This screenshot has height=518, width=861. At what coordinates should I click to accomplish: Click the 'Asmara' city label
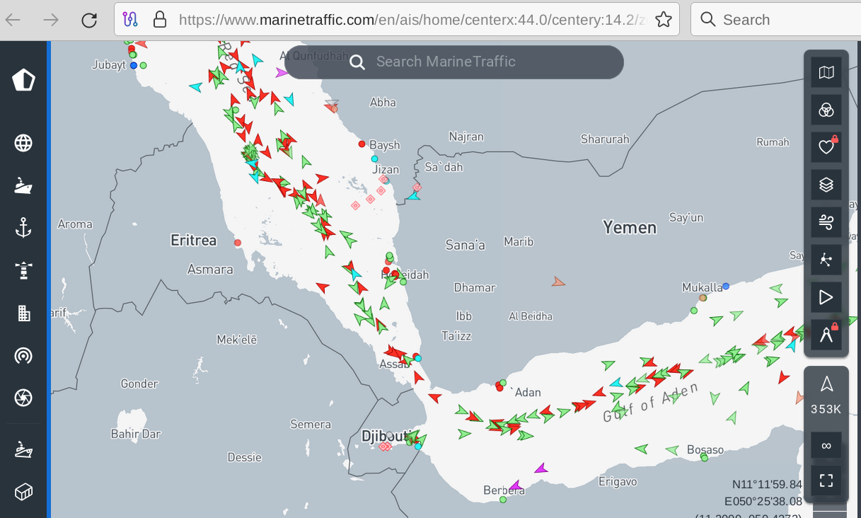(210, 269)
